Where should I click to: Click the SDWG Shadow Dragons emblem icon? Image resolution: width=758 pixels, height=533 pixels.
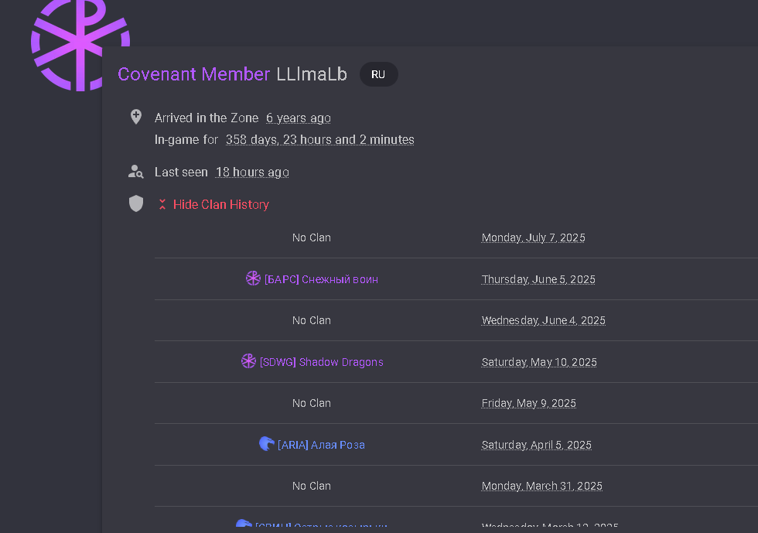248,360
